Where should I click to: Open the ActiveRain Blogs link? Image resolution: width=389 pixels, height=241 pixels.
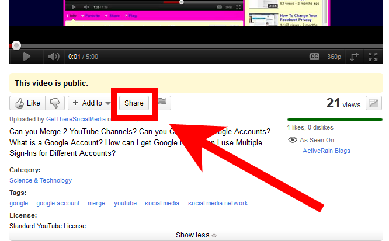click(326, 151)
